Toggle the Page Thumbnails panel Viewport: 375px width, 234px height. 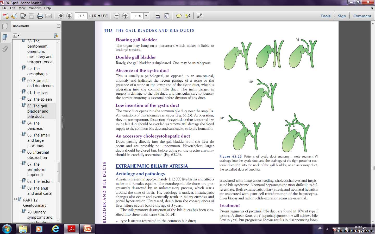[5, 26]
